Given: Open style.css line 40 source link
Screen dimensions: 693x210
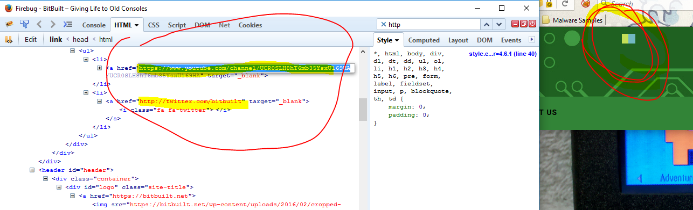Looking at the screenshot, I should pyautogui.click(x=503, y=54).
